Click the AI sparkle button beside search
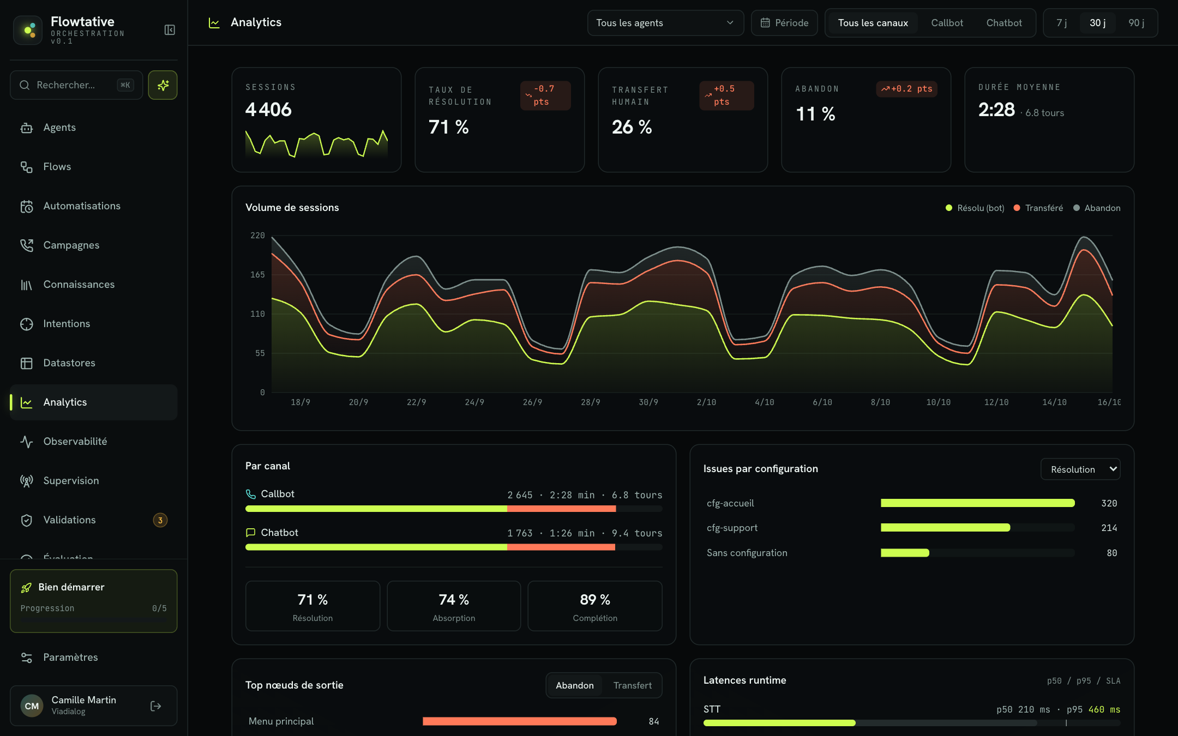Image resolution: width=1178 pixels, height=736 pixels. pos(163,85)
